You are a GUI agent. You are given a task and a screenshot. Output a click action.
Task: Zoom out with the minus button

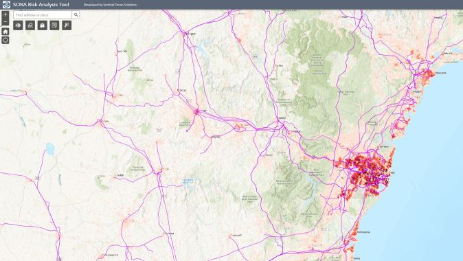pos(5,22)
